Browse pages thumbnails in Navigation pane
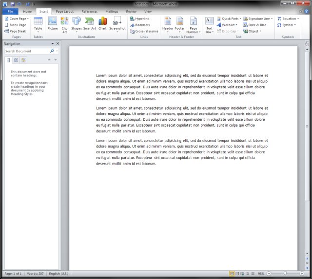 coord(16,60)
